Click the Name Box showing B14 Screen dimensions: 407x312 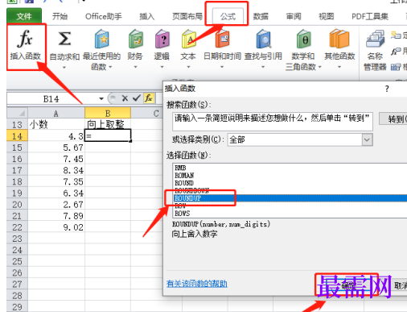(x=51, y=98)
